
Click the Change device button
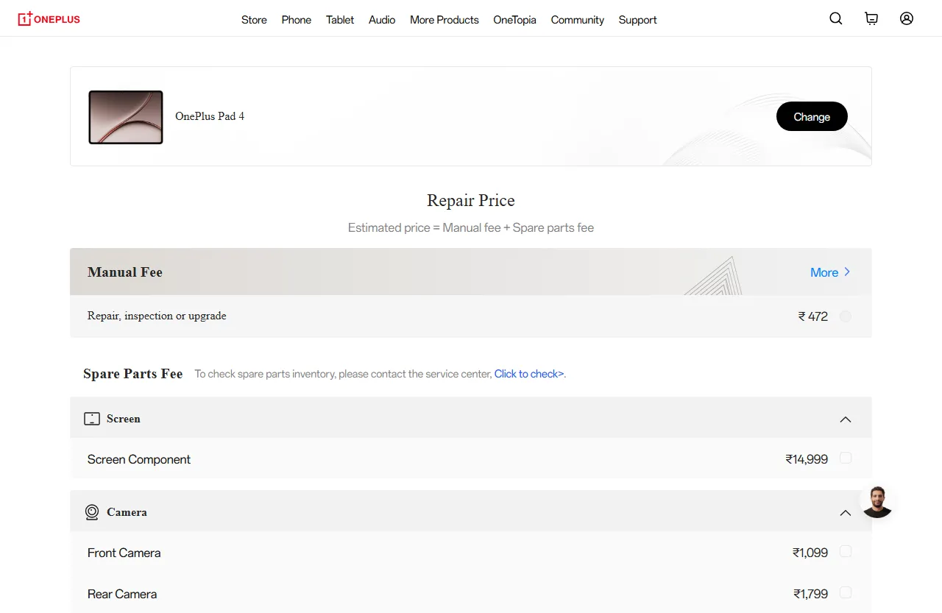[812, 116]
